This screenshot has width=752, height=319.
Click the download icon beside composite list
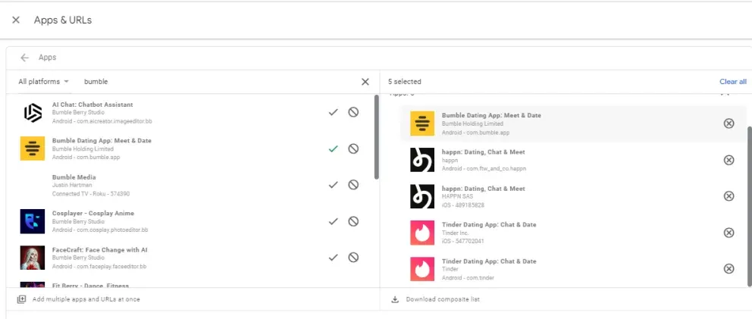click(395, 299)
